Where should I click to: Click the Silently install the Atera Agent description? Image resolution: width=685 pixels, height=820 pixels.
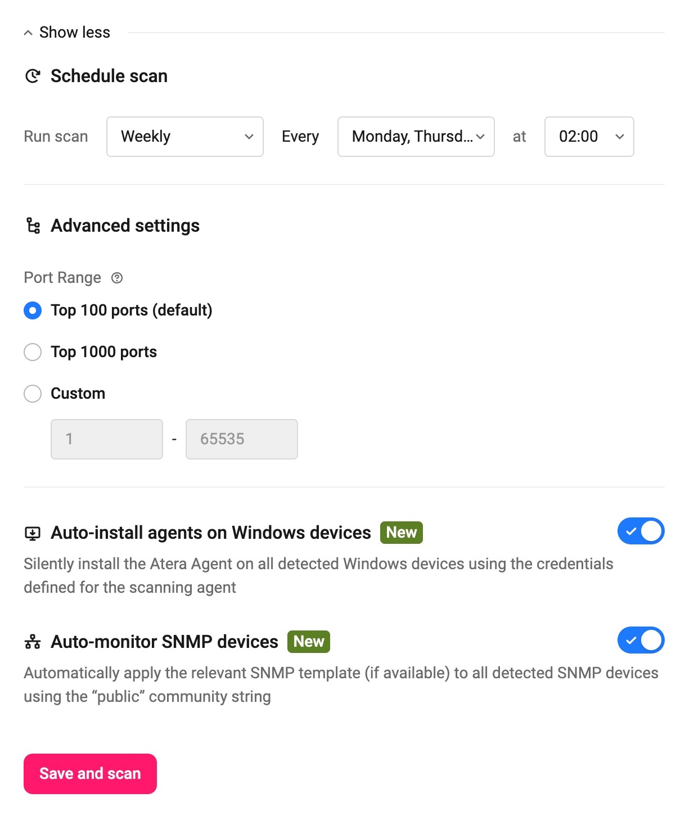(318, 575)
